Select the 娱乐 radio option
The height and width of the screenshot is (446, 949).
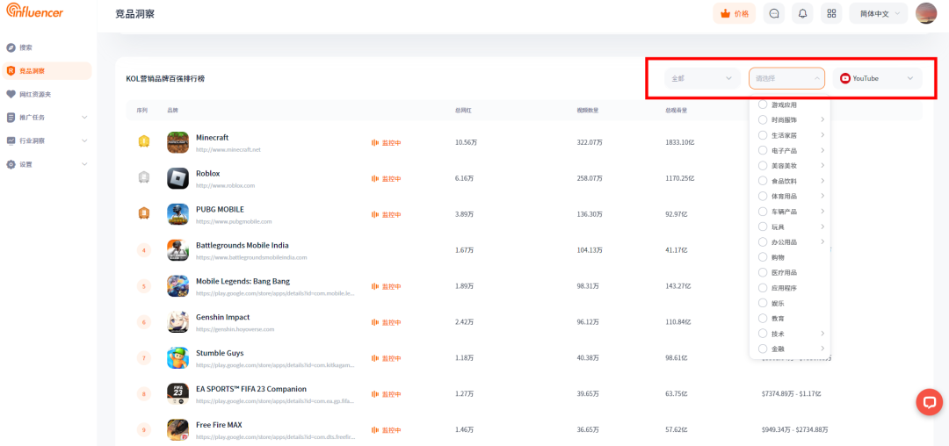point(763,303)
